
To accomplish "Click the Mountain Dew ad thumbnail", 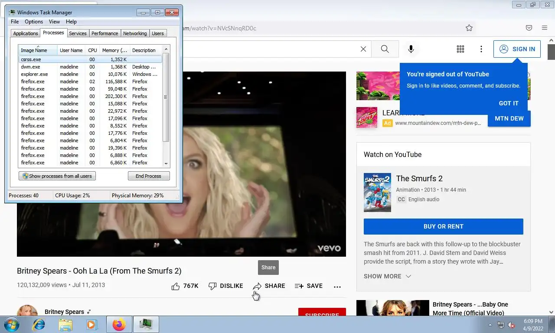I will [x=367, y=118].
